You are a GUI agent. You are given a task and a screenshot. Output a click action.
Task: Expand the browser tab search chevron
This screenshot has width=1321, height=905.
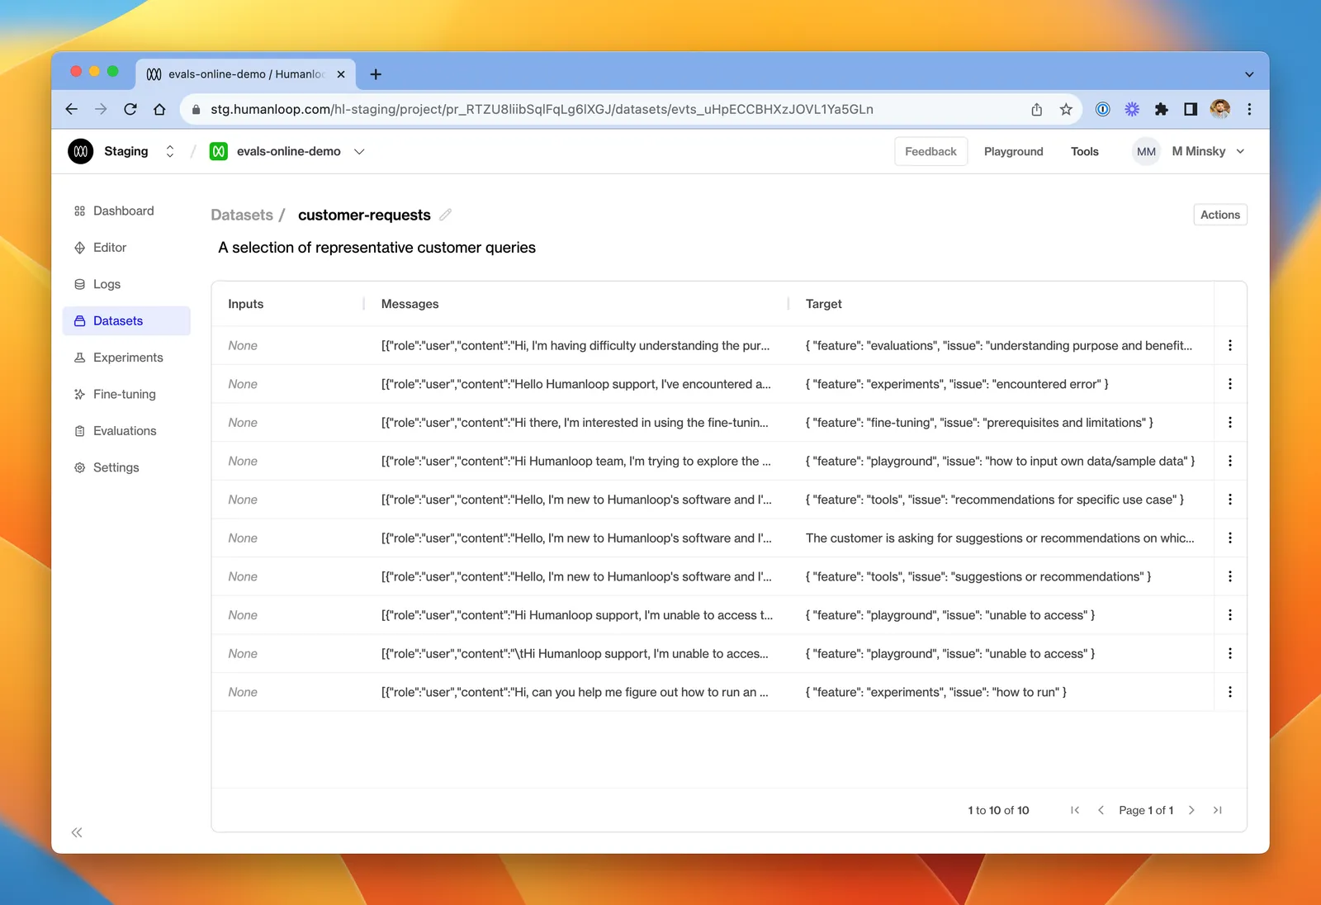click(x=1249, y=74)
